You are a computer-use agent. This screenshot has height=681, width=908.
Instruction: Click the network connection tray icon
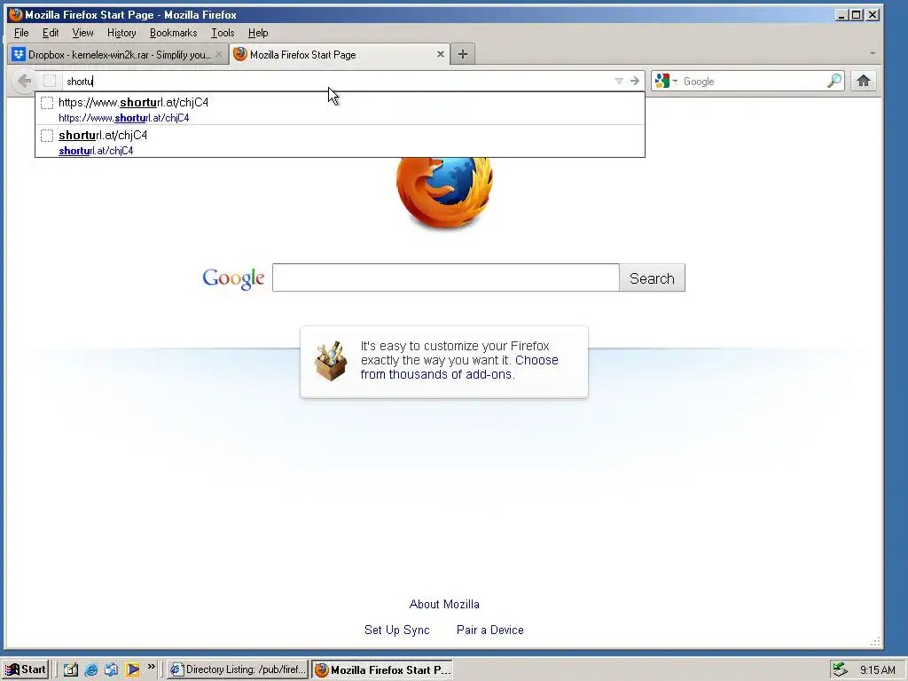840,669
